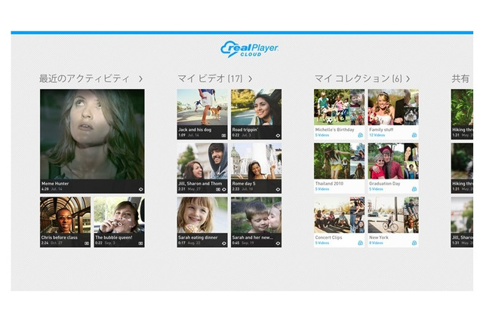Click the device icon on The bubble queen!
This screenshot has width=483, height=321.
(141, 243)
